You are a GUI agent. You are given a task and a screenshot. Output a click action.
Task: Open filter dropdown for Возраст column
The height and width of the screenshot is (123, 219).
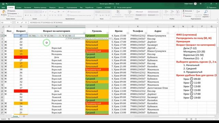pos(27,33)
